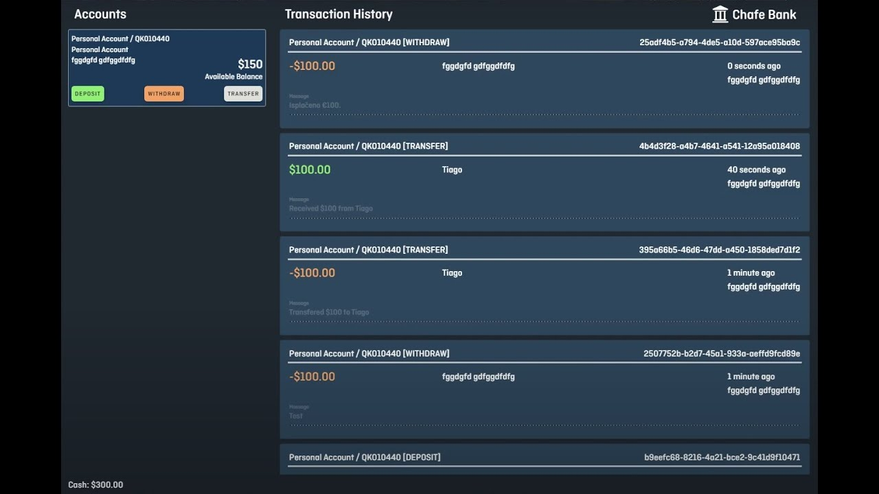Click the 'Isplaćeno €100.' message
Viewport: 879px width, 494px height.
[x=315, y=106]
